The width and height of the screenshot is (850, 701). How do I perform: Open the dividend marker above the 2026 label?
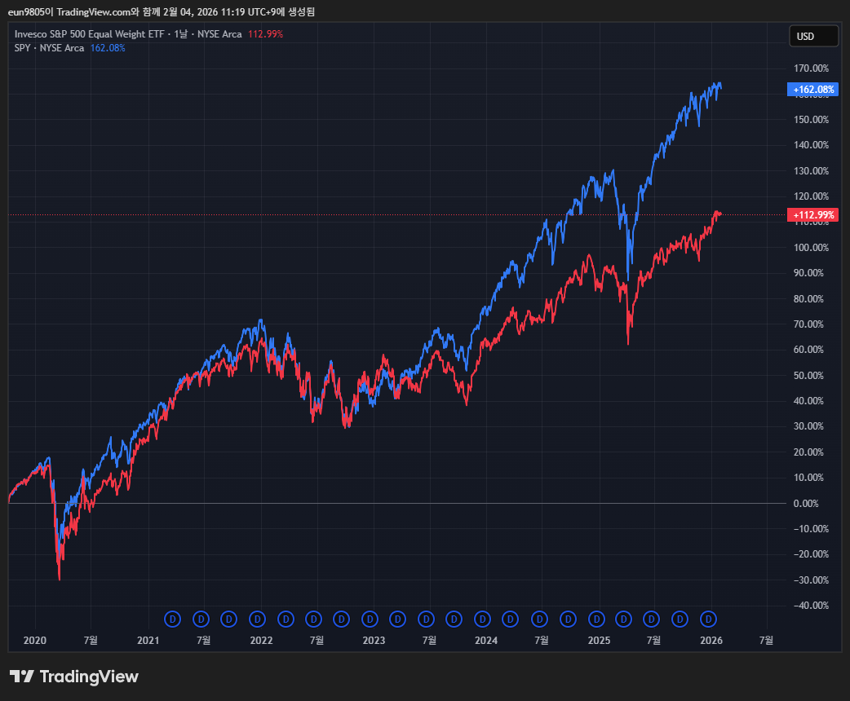click(708, 619)
